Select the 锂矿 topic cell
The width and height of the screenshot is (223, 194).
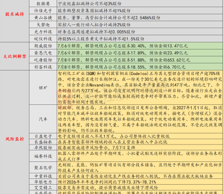click(x=43, y=87)
